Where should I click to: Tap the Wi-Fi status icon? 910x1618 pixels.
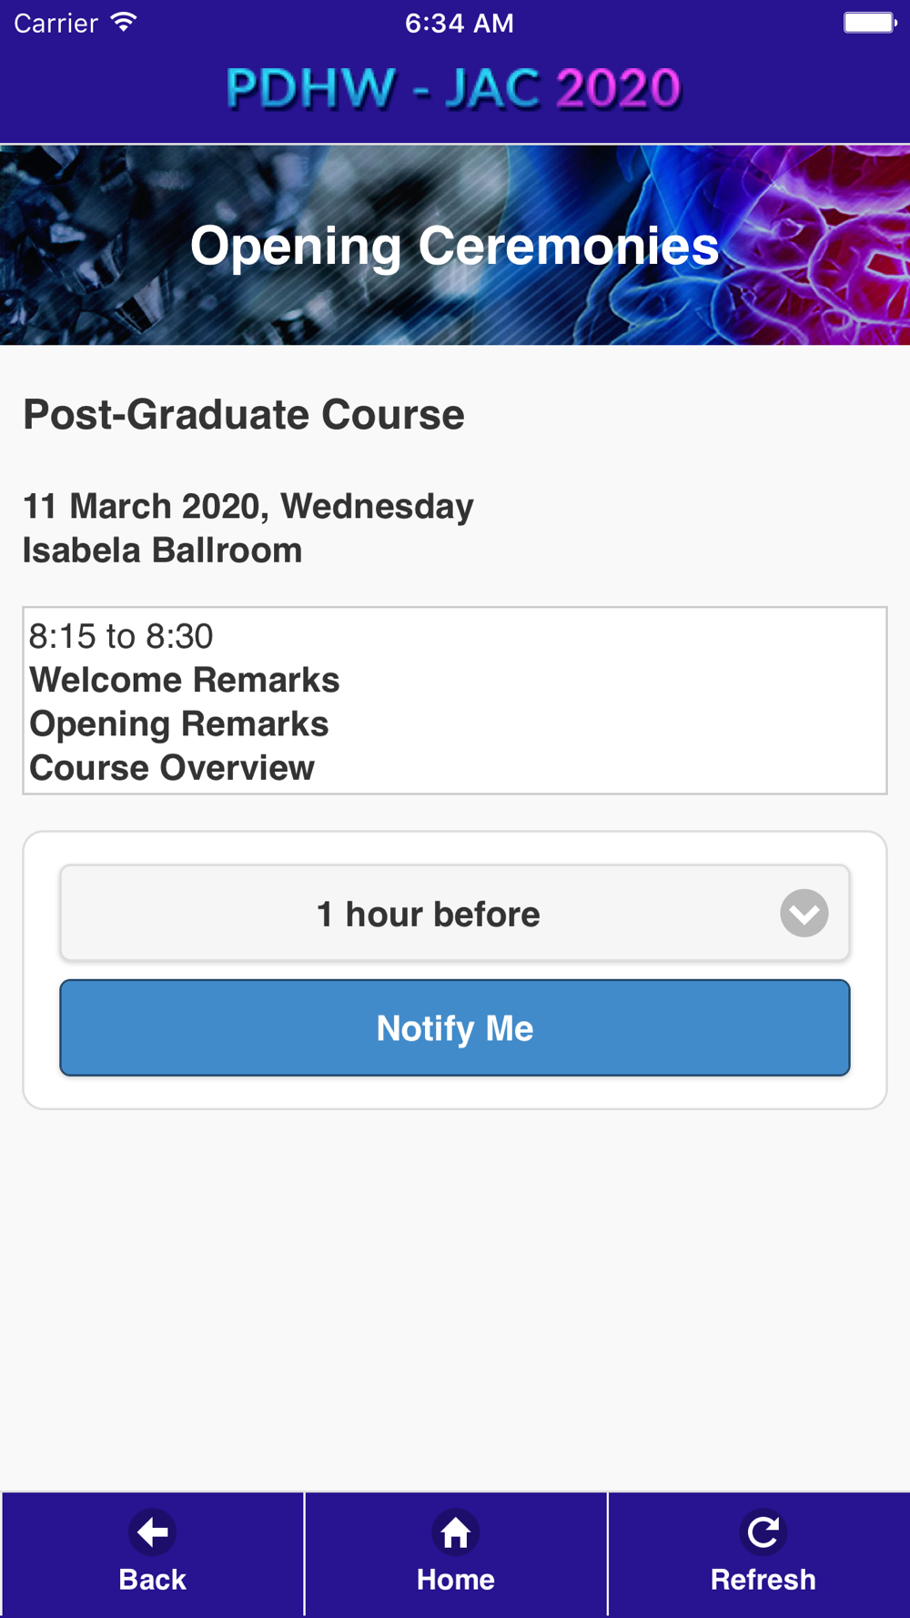(124, 23)
